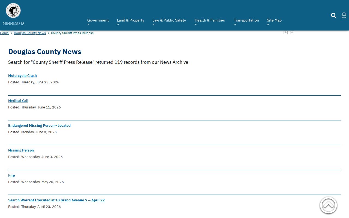349x218 pixels.
Task: Open Douglas County News breadcrumb link
Action: tap(30, 33)
